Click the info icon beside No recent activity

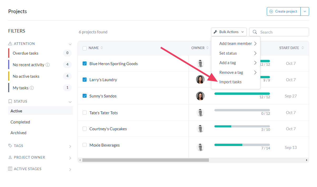48,65
